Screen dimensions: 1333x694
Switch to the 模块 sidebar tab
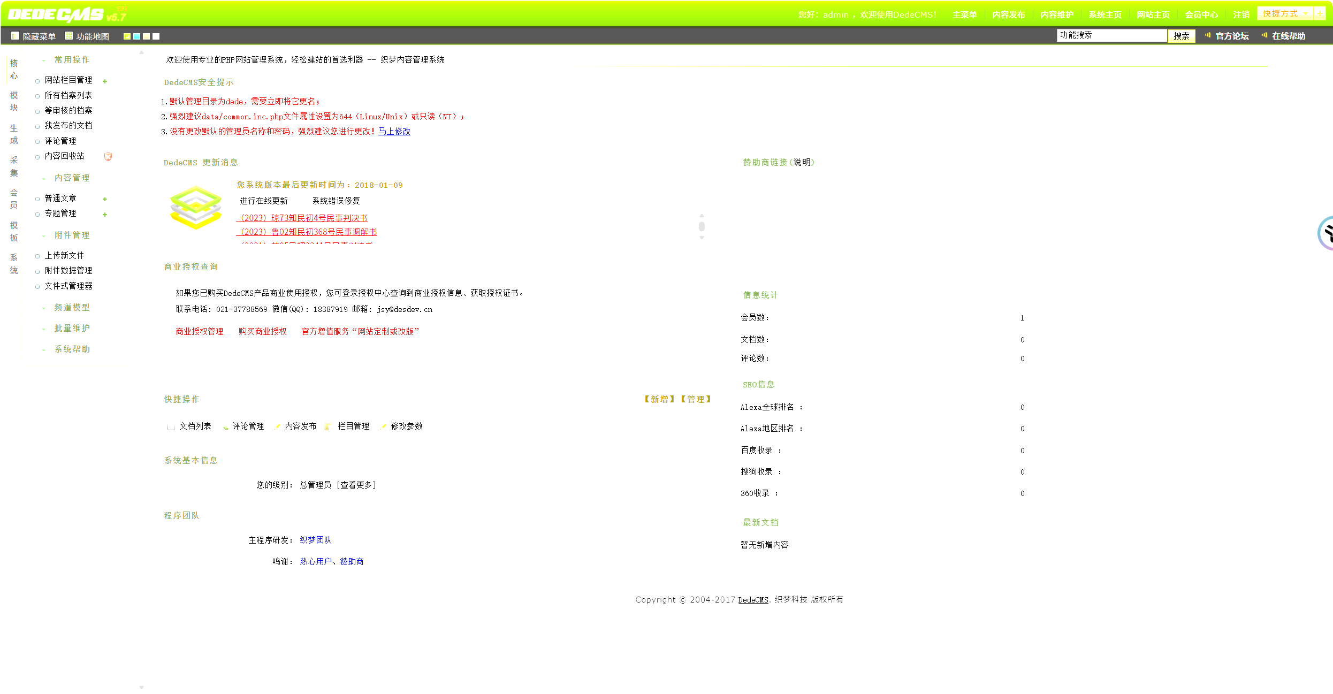pos(14,101)
